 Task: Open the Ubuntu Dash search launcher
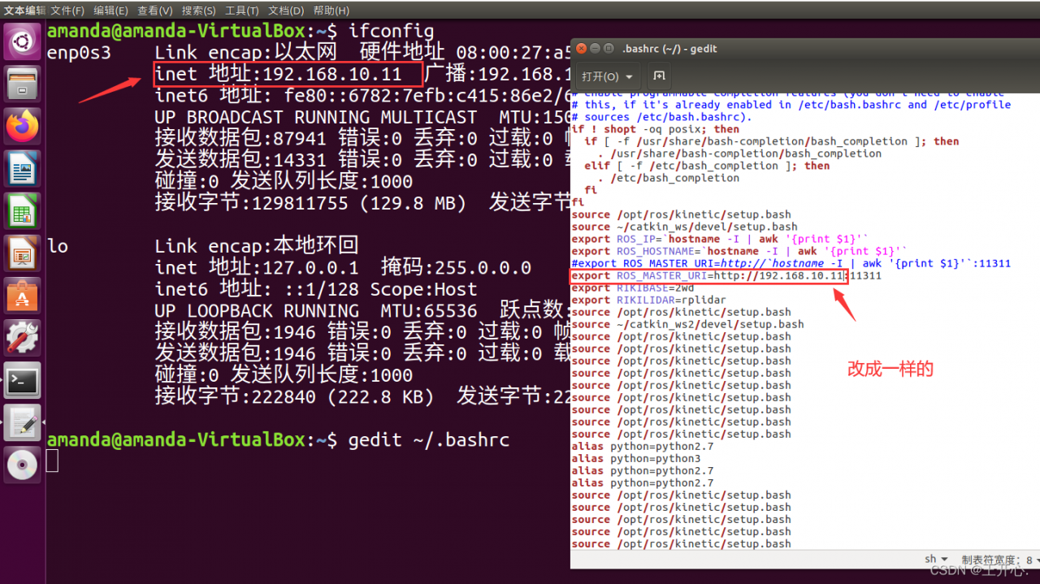23,41
